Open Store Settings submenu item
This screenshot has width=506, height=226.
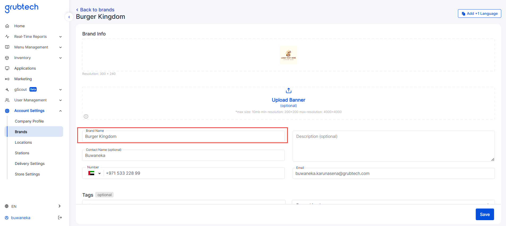[27, 174]
